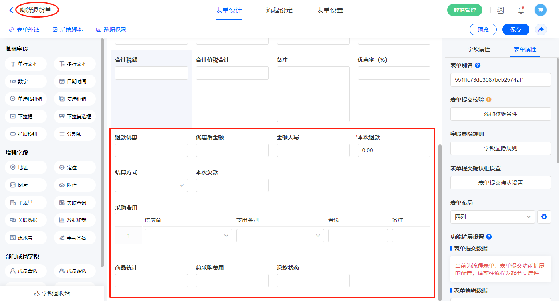
Task: Click the help icon beside 功能扩展设置
Action: click(x=489, y=237)
